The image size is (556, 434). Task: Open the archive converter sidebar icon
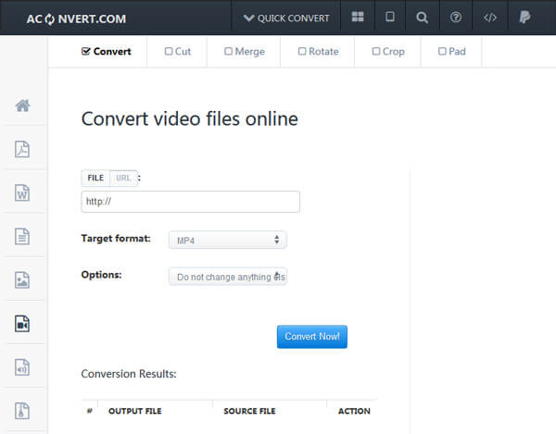tap(22, 411)
